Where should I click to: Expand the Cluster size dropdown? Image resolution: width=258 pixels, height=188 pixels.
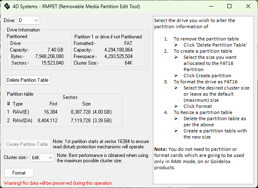[42, 157]
